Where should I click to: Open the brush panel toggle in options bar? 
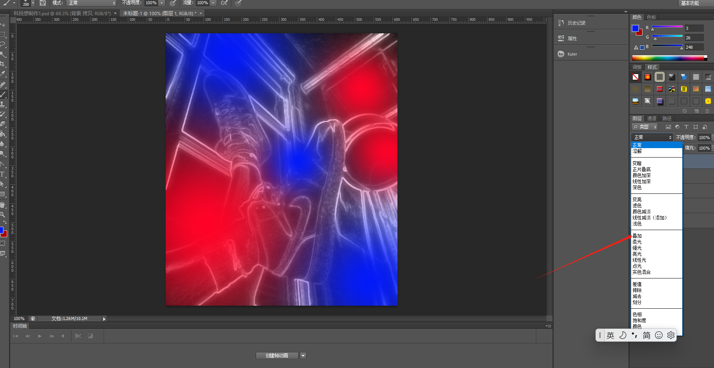pos(43,3)
